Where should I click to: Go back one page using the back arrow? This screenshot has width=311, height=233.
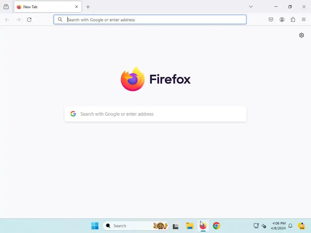pos(7,20)
